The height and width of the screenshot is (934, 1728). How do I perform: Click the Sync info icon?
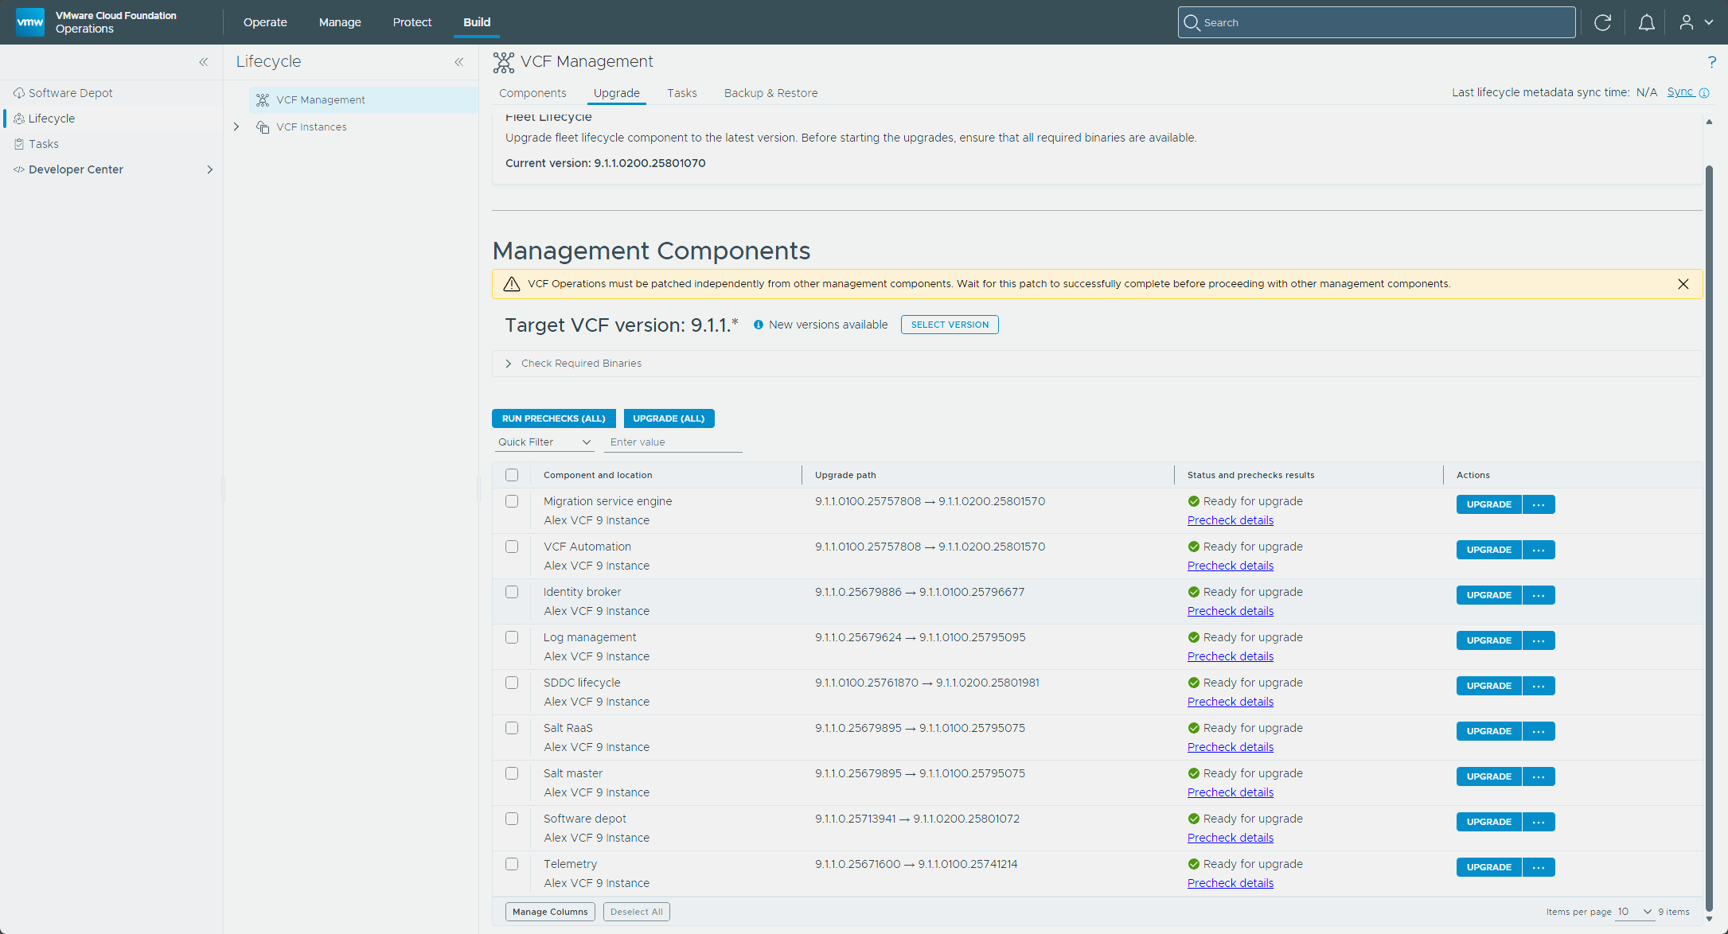(1704, 93)
